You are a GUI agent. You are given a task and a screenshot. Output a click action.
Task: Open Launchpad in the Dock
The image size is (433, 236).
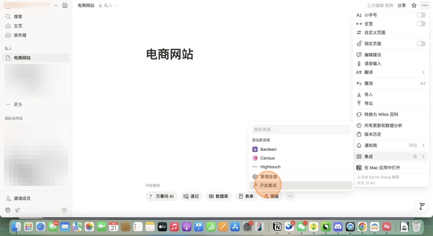click(29, 227)
